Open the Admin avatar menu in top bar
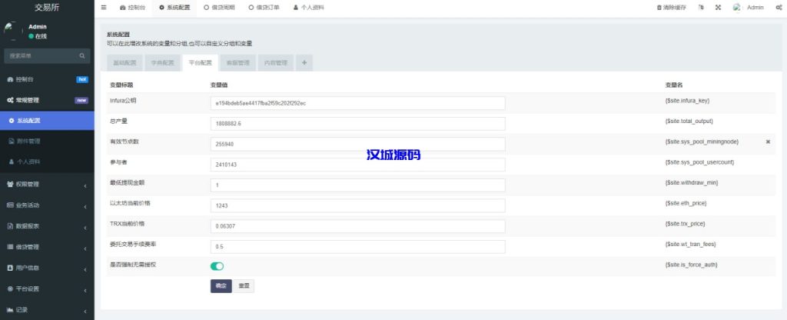The height and width of the screenshot is (320, 787). tap(749, 8)
